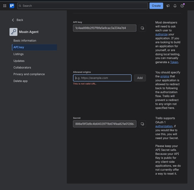Viewport: 194px width, 190px height.
Task: Copy the API key with the copy icon
Action: point(142,28)
